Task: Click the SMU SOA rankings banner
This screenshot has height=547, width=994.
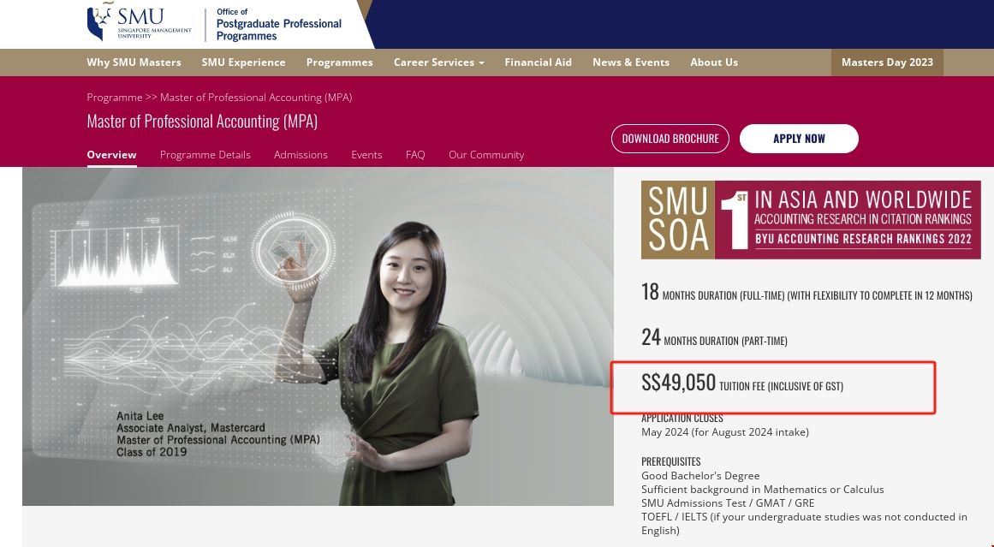Action: 811,219
